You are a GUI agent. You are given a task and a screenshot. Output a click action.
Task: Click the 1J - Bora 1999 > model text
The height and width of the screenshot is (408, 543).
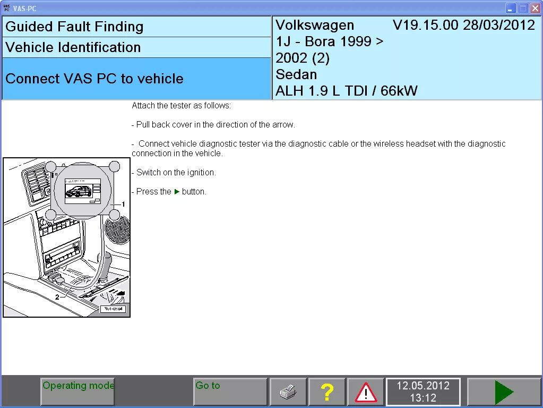point(330,41)
